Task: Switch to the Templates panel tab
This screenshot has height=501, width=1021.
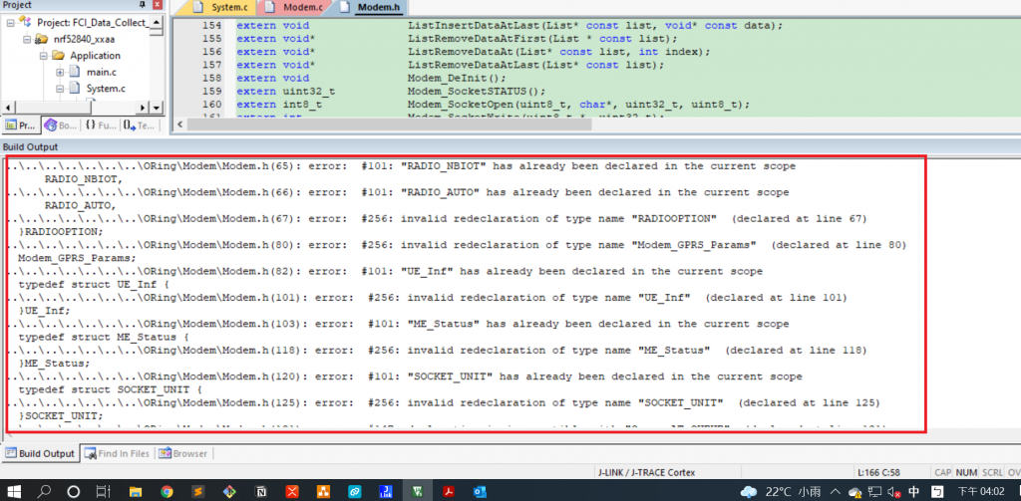Action: coord(139,125)
